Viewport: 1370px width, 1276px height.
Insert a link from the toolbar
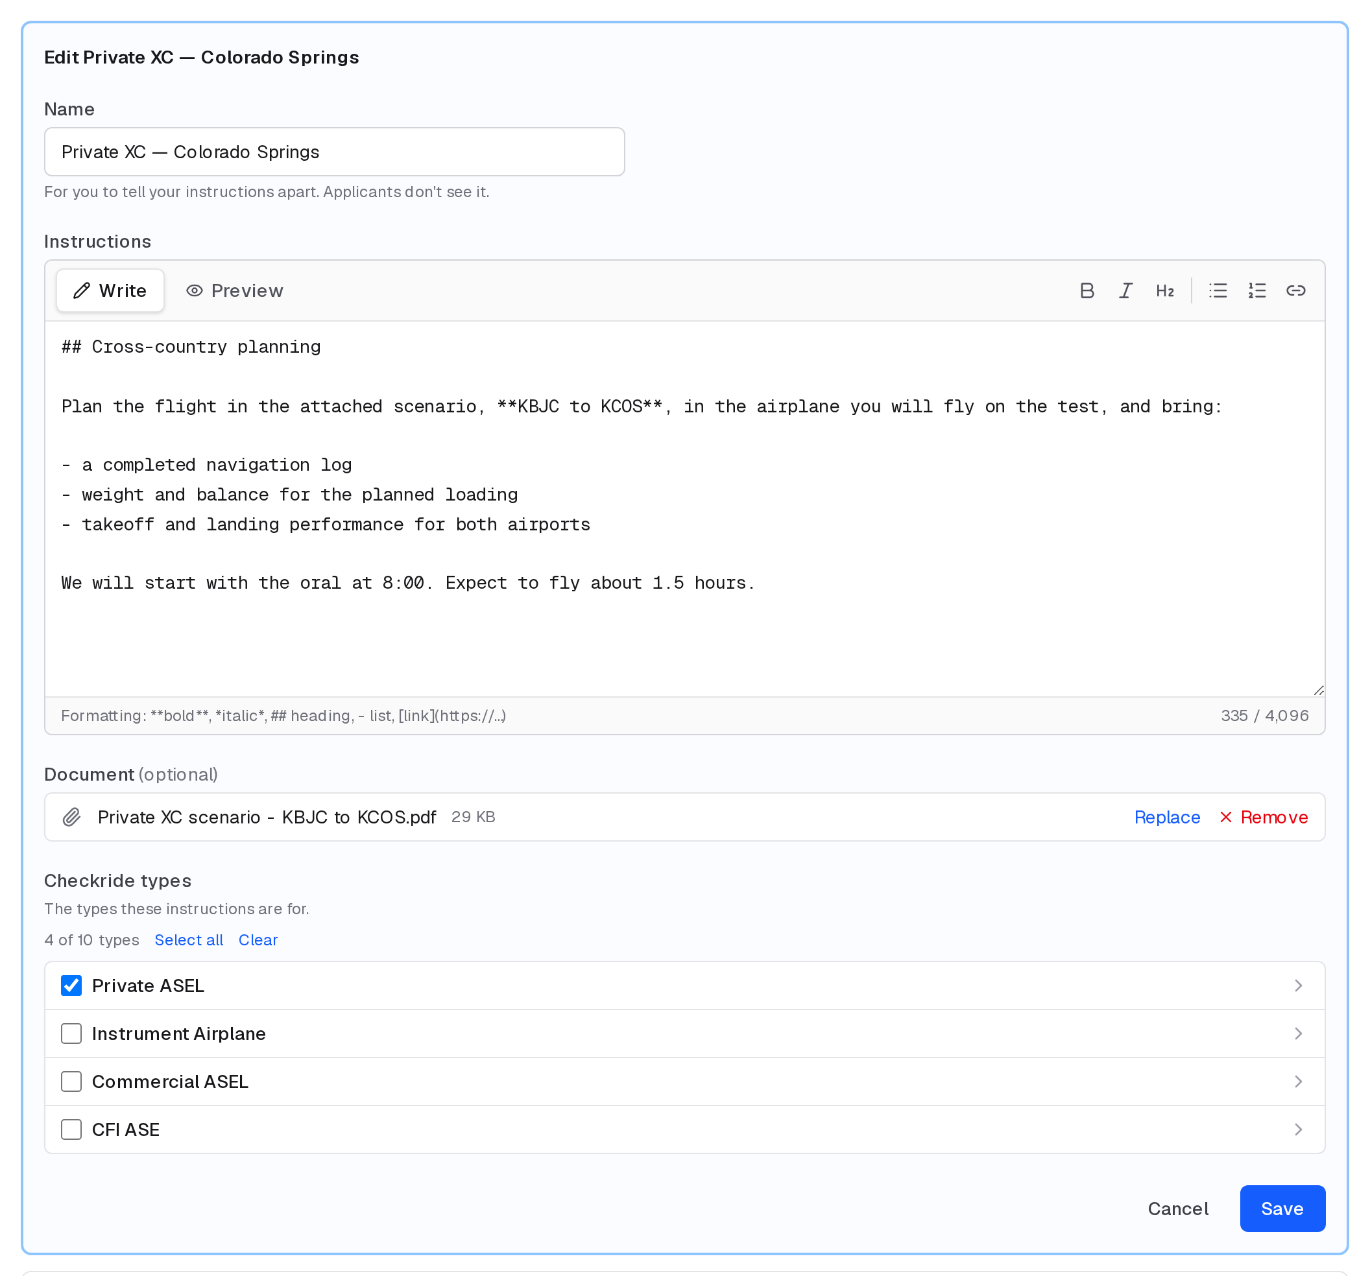pos(1295,290)
